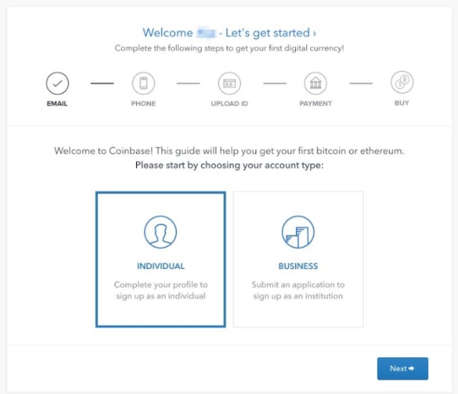Click 'Complete the following steps' subtitle text

(229, 48)
